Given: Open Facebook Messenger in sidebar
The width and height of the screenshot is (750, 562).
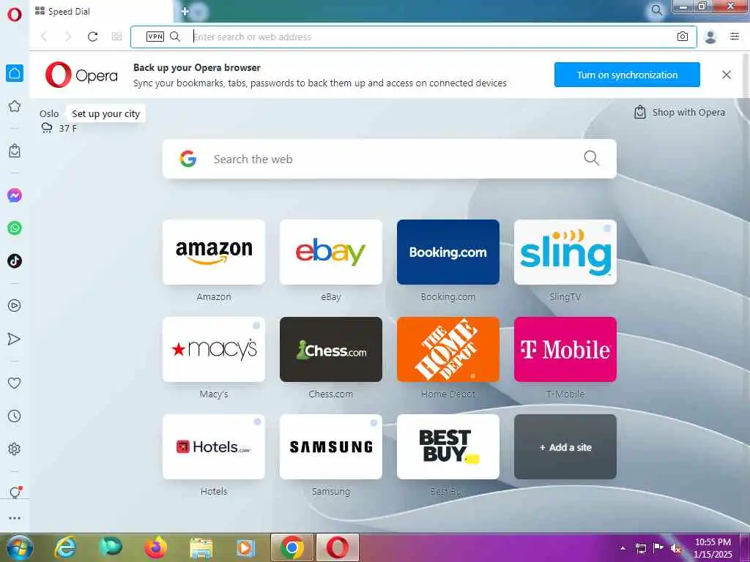Looking at the screenshot, I should click(15, 195).
